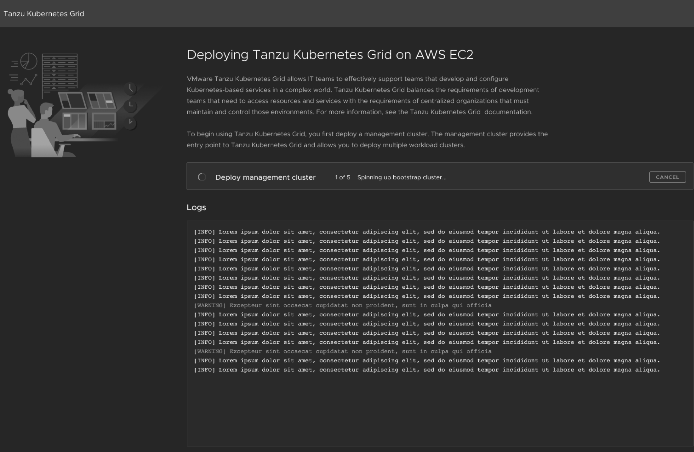Click the deployment progress spinner icon
694x452 pixels.
tap(202, 177)
